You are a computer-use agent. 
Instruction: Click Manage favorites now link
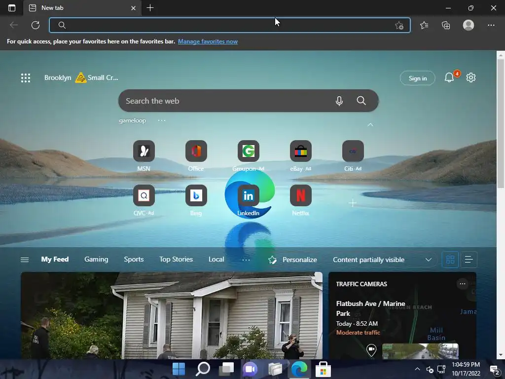208,41
